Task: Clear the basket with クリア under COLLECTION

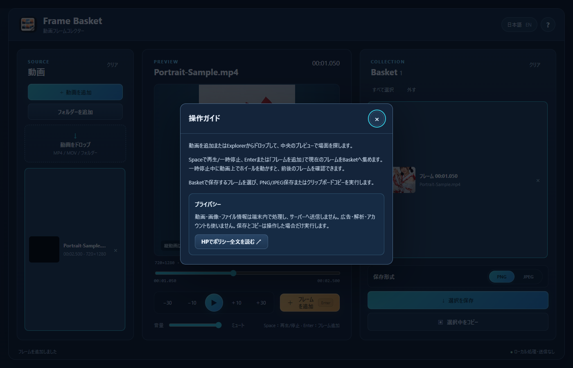Action: (535, 65)
